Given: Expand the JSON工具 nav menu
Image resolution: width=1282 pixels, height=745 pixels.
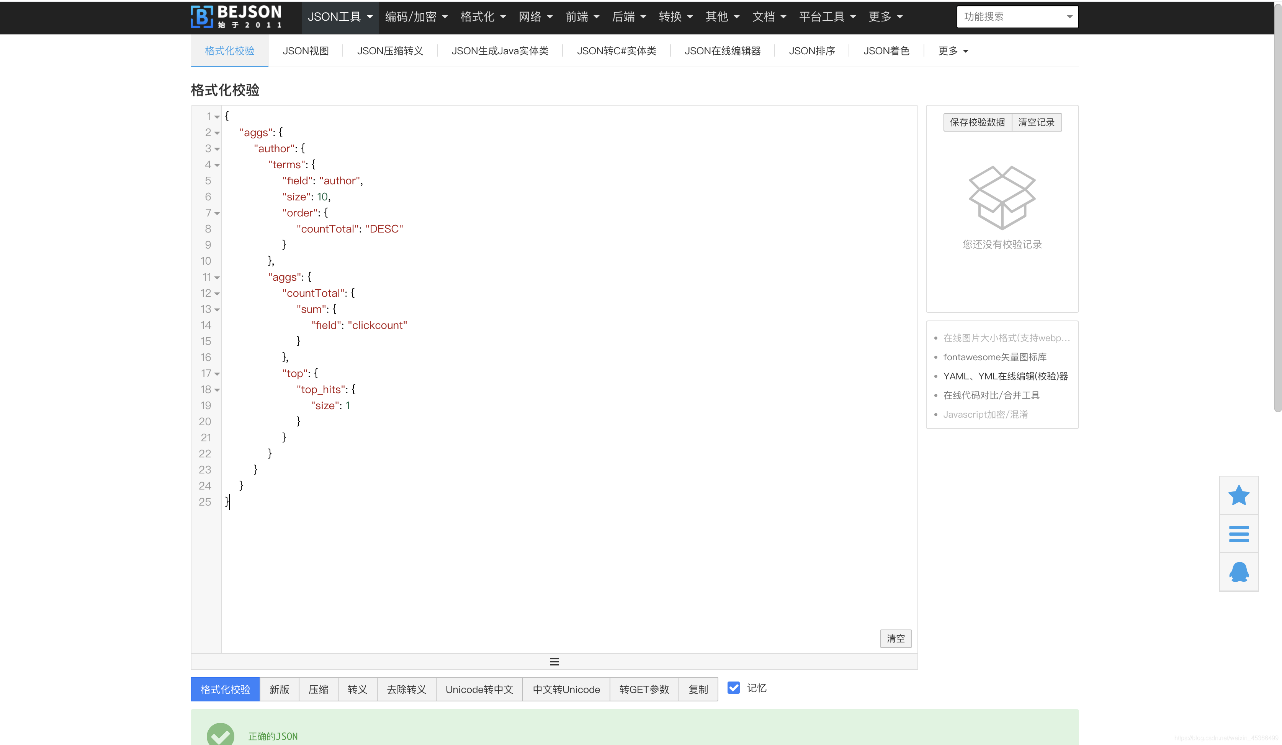Looking at the screenshot, I should tap(340, 17).
